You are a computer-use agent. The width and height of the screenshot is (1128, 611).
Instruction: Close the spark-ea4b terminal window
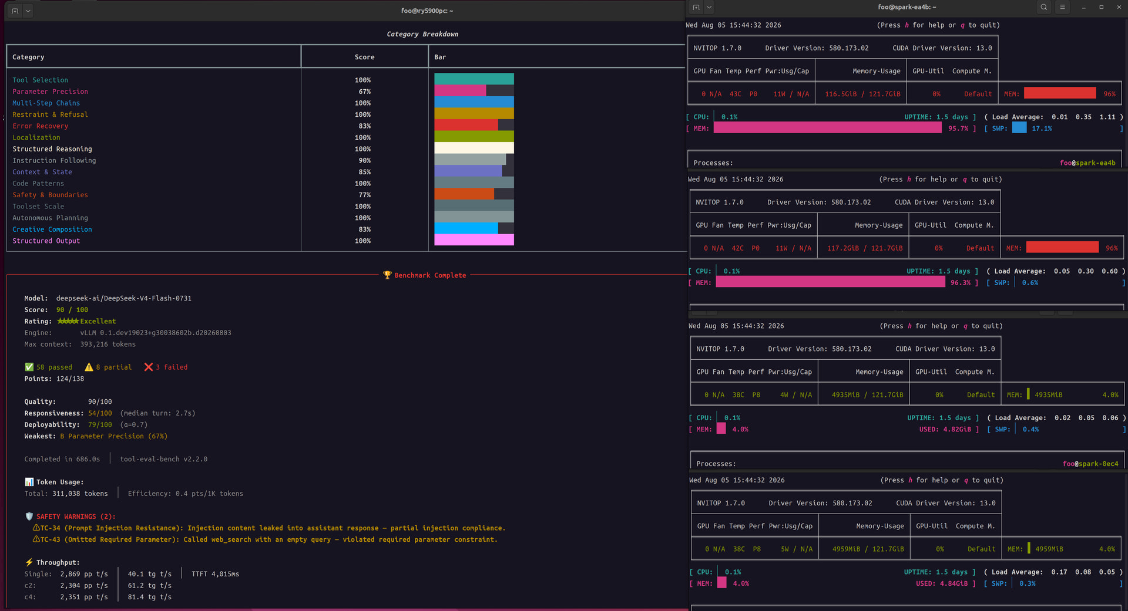click(1119, 7)
